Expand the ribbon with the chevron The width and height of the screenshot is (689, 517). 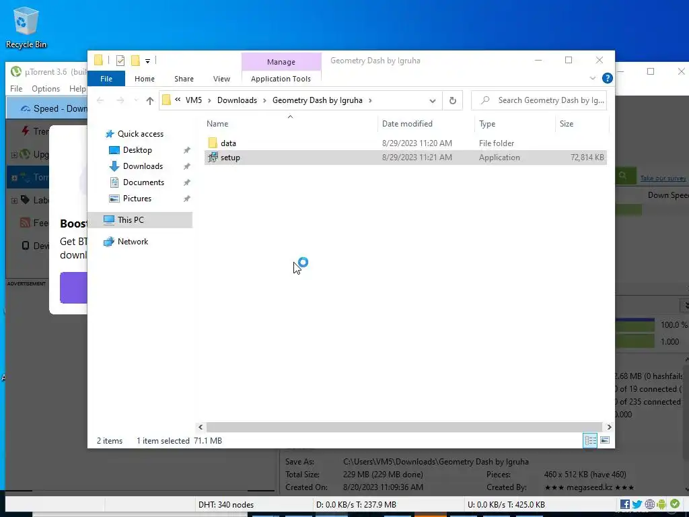point(592,78)
